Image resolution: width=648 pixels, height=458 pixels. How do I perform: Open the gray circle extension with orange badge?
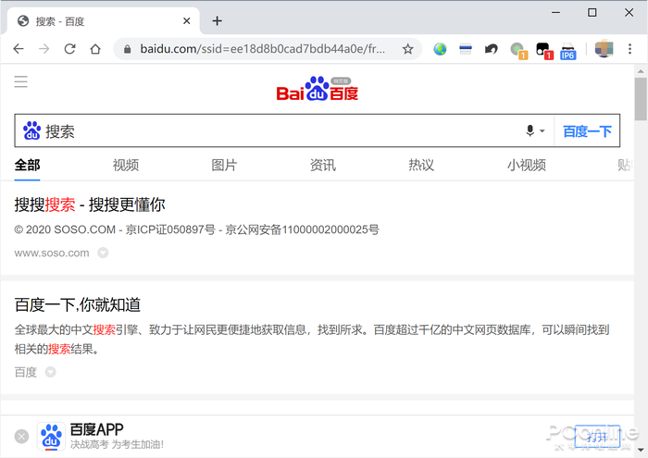518,50
